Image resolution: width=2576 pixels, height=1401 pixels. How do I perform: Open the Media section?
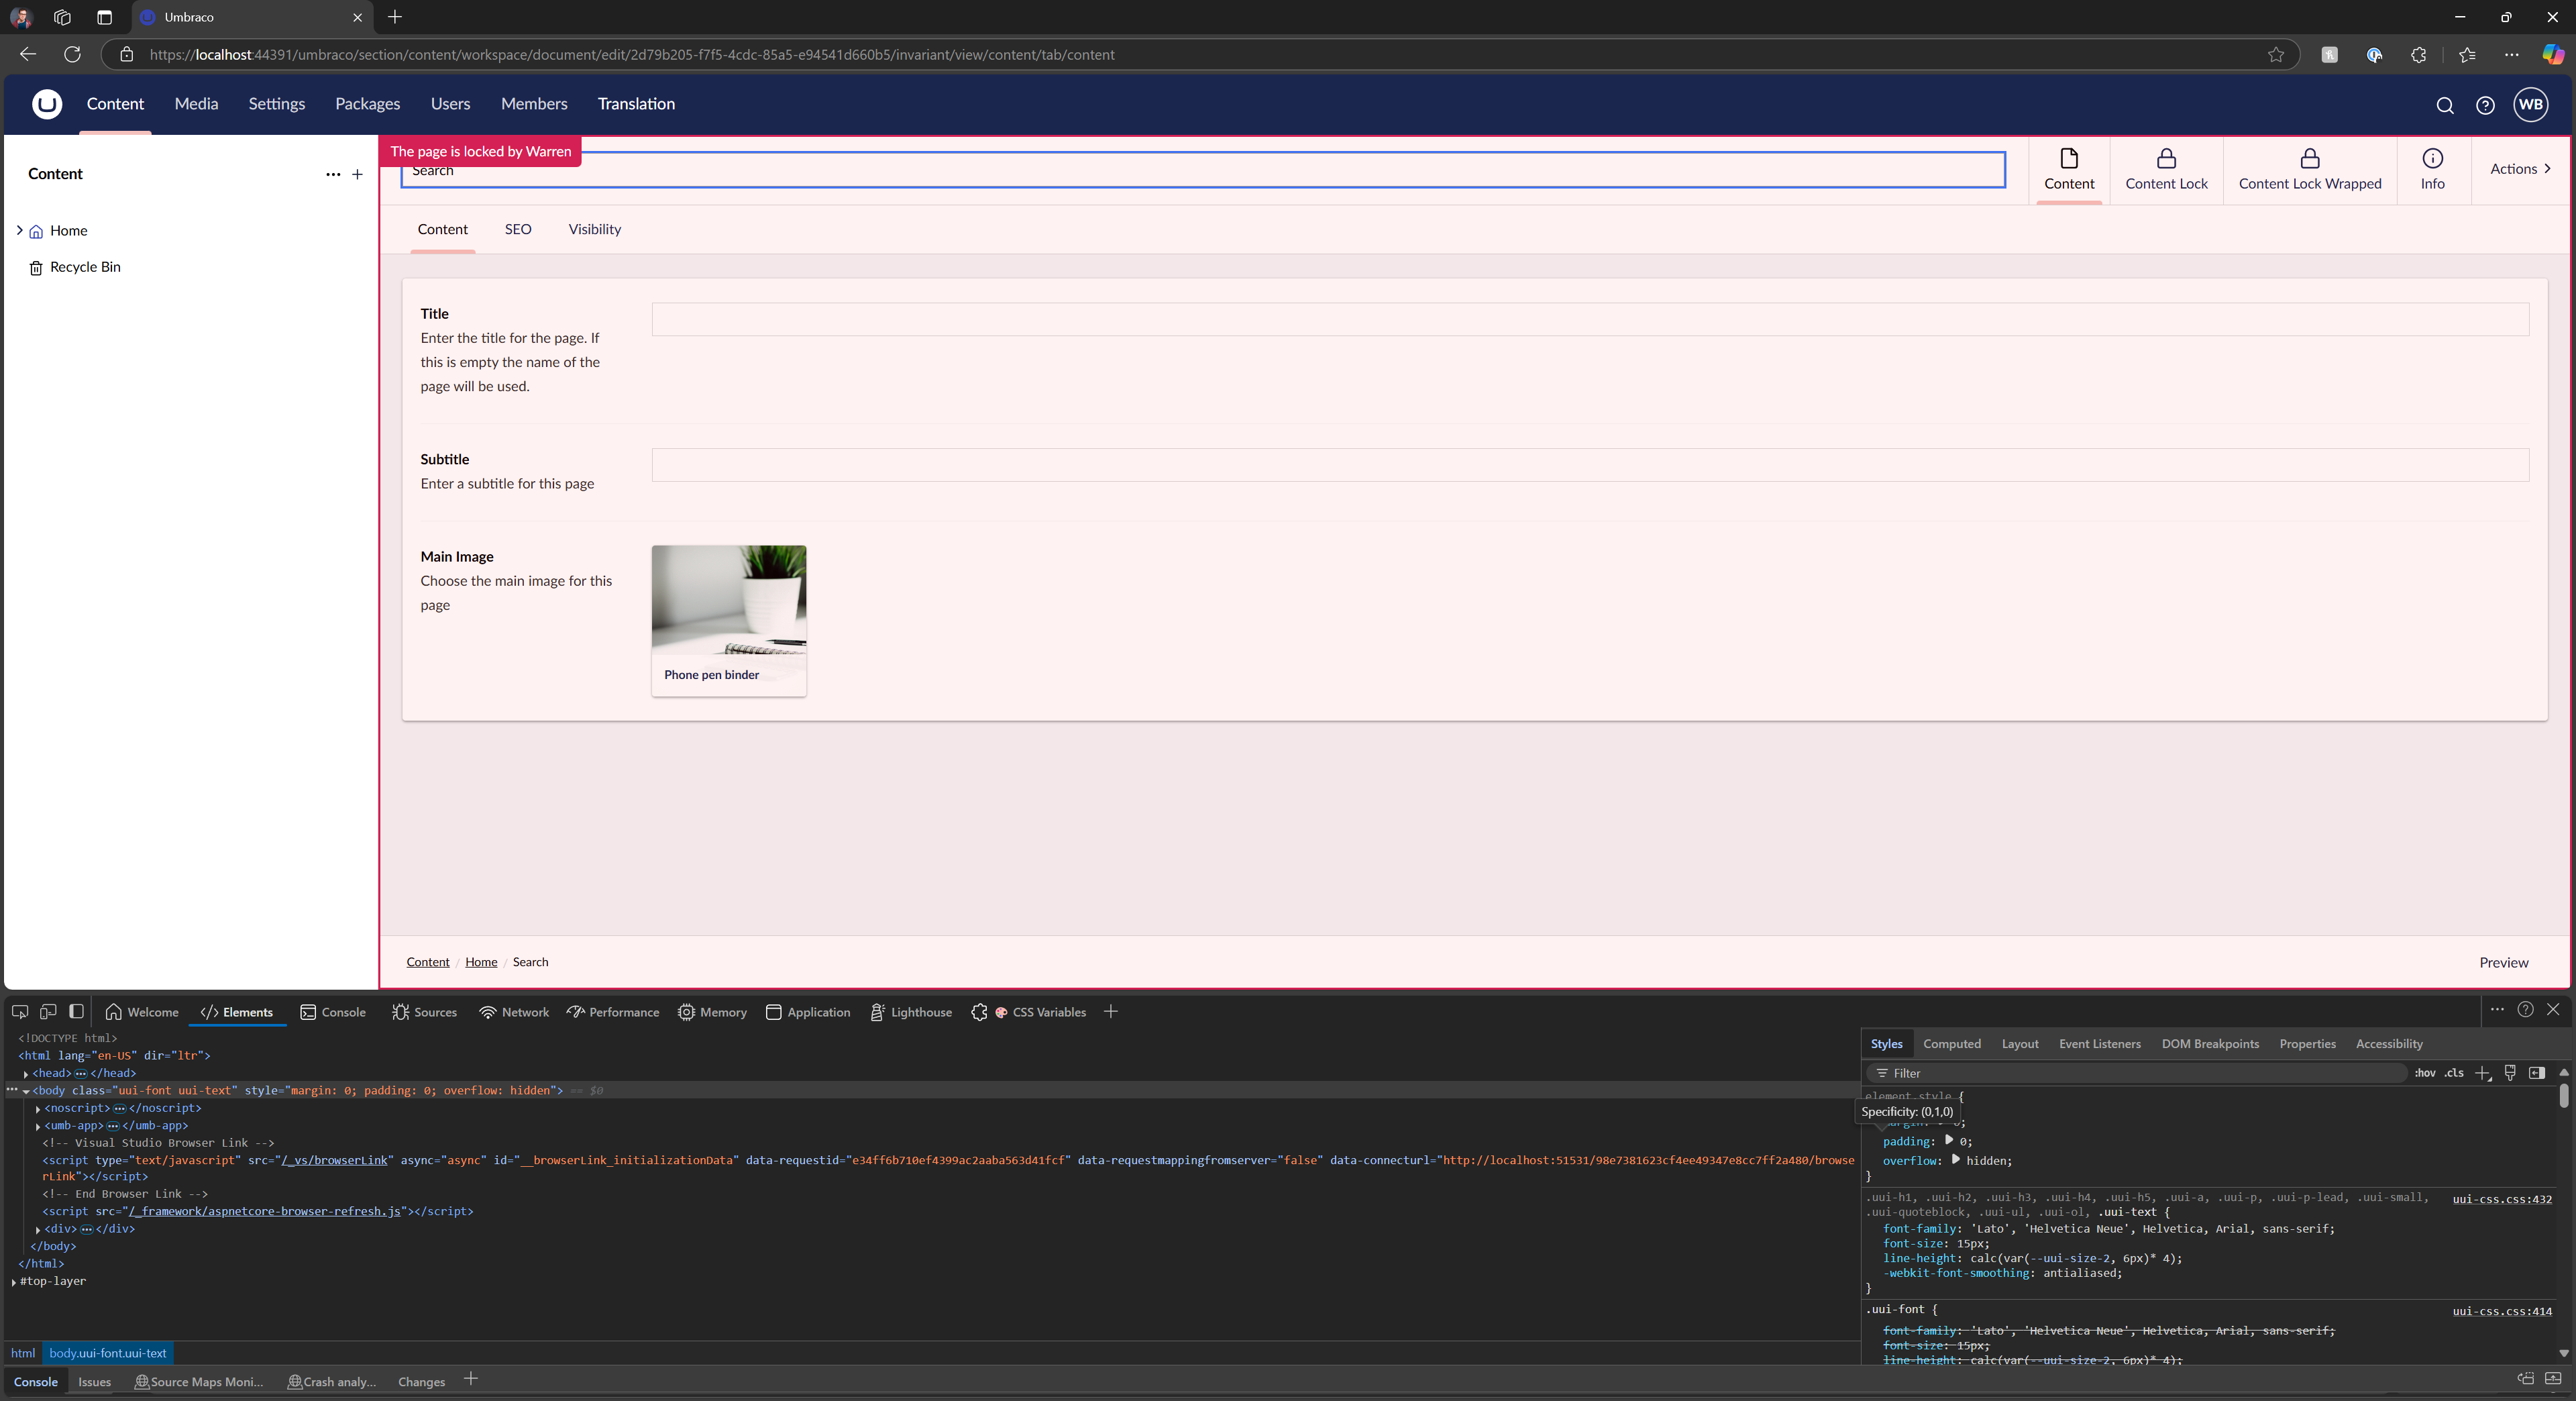click(196, 104)
